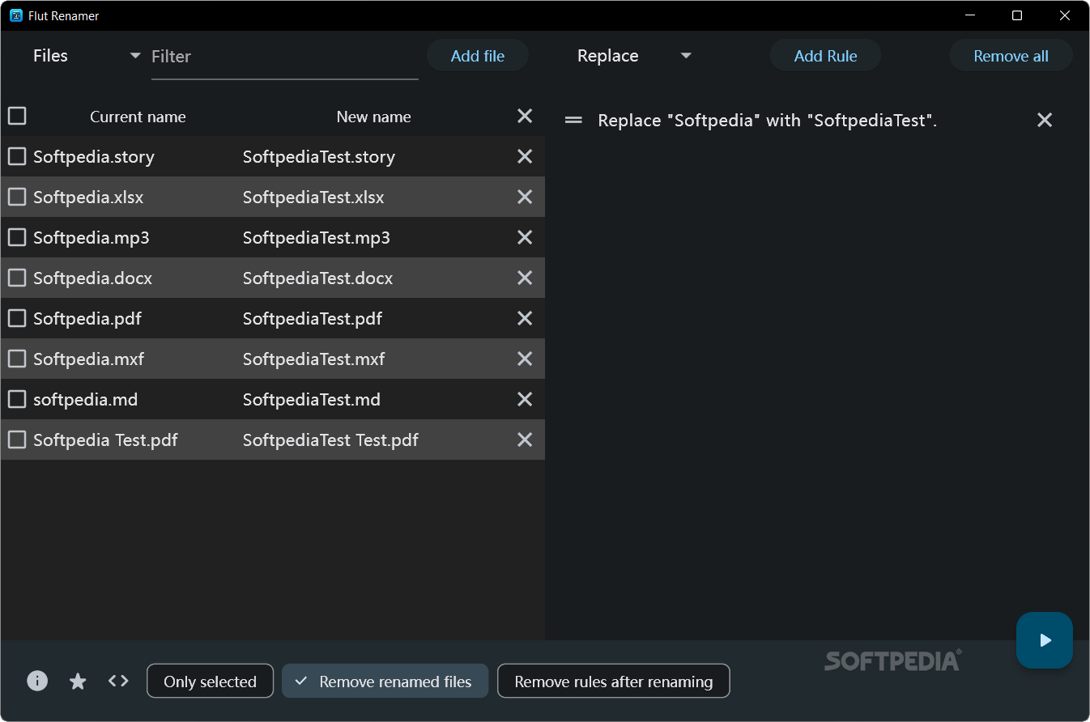Check the Softpedia.xlsx checkbox

coord(17,197)
